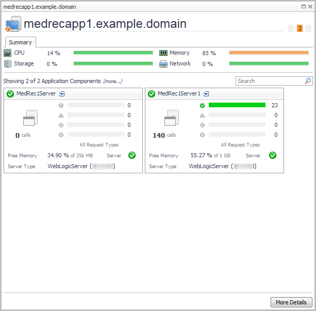This screenshot has height=311, width=316.
Task: Click normal-status icon in MedRec1Server request rows
Action: tap(61, 105)
